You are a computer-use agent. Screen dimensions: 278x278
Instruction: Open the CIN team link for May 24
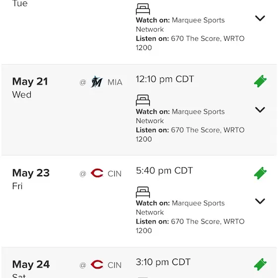(x=115, y=265)
